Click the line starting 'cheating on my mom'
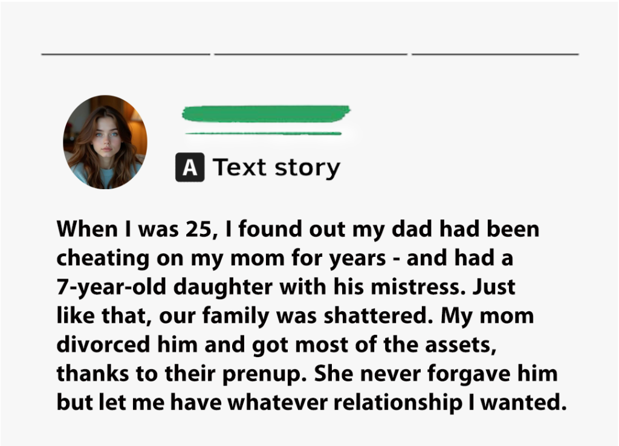Viewport: 619px width, 446px height. click(285, 258)
